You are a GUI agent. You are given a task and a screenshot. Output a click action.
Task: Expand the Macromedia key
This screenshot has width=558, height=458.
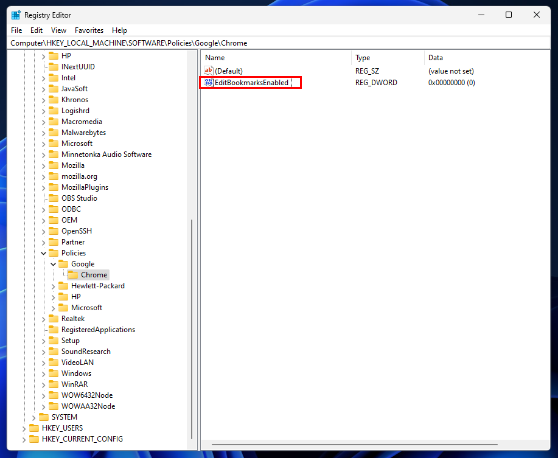(x=43, y=122)
